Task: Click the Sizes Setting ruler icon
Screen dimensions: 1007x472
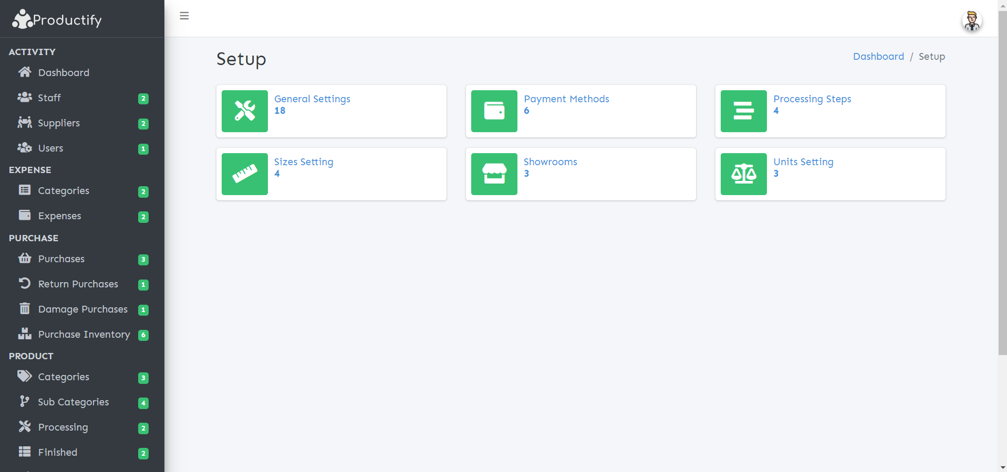Action: pos(244,174)
